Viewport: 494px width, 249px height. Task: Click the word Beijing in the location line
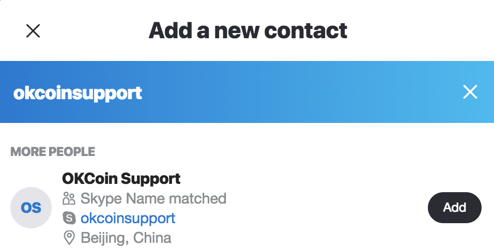(103, 238)
